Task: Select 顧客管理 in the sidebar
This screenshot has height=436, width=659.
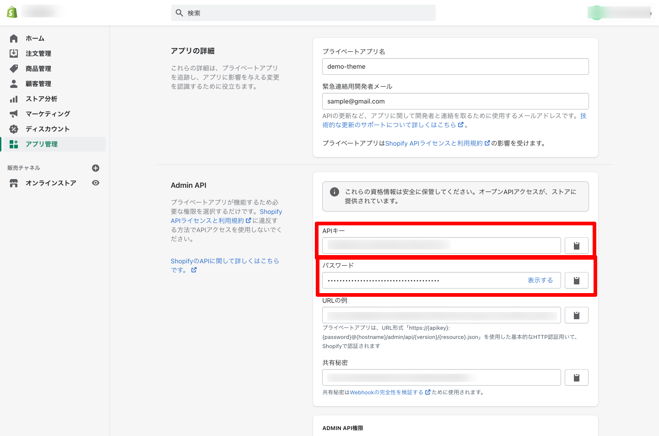Action: 38,84
